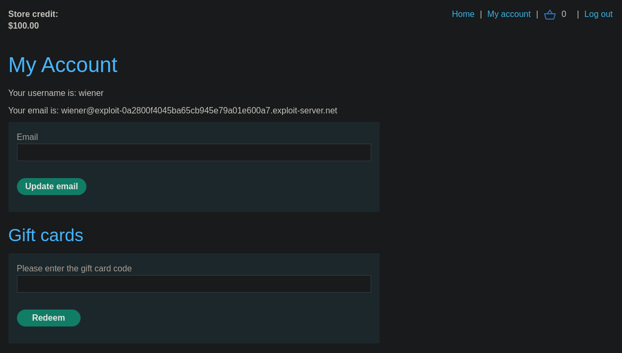Click the Gift cards heading
Image resolution: width=622 pixels, height=353 pixels.
pos(46,235)
